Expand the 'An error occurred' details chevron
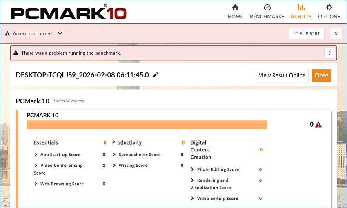This screenshot has width=347, height=208. pos(60,33)
